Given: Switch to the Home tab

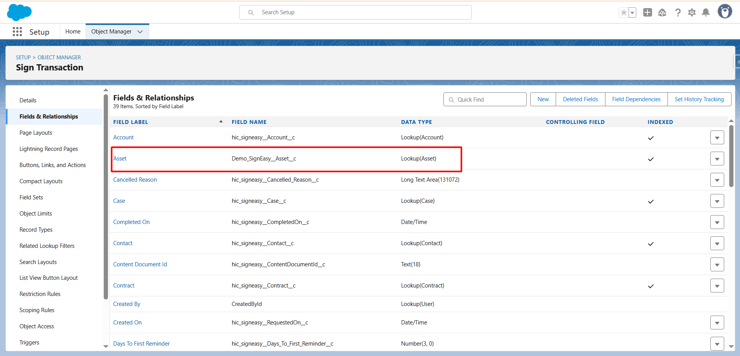Looking at the screenshot, I should click(73, 32).
